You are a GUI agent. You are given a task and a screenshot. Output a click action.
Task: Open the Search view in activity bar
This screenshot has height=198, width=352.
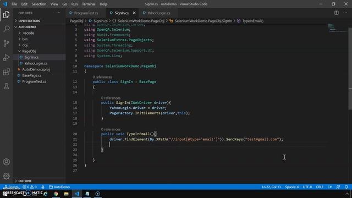pos(6,29)
